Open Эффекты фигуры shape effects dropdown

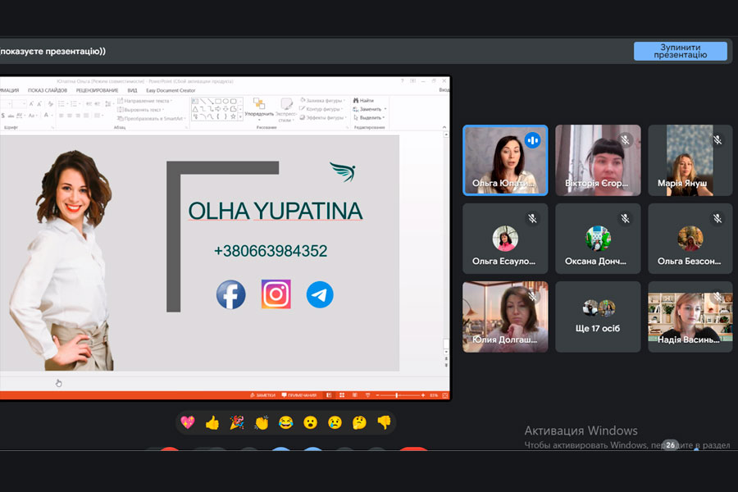tap(323, 118)
